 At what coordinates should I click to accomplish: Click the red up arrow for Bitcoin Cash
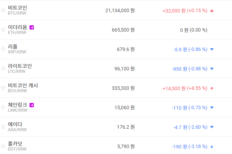tap(212, 88)
